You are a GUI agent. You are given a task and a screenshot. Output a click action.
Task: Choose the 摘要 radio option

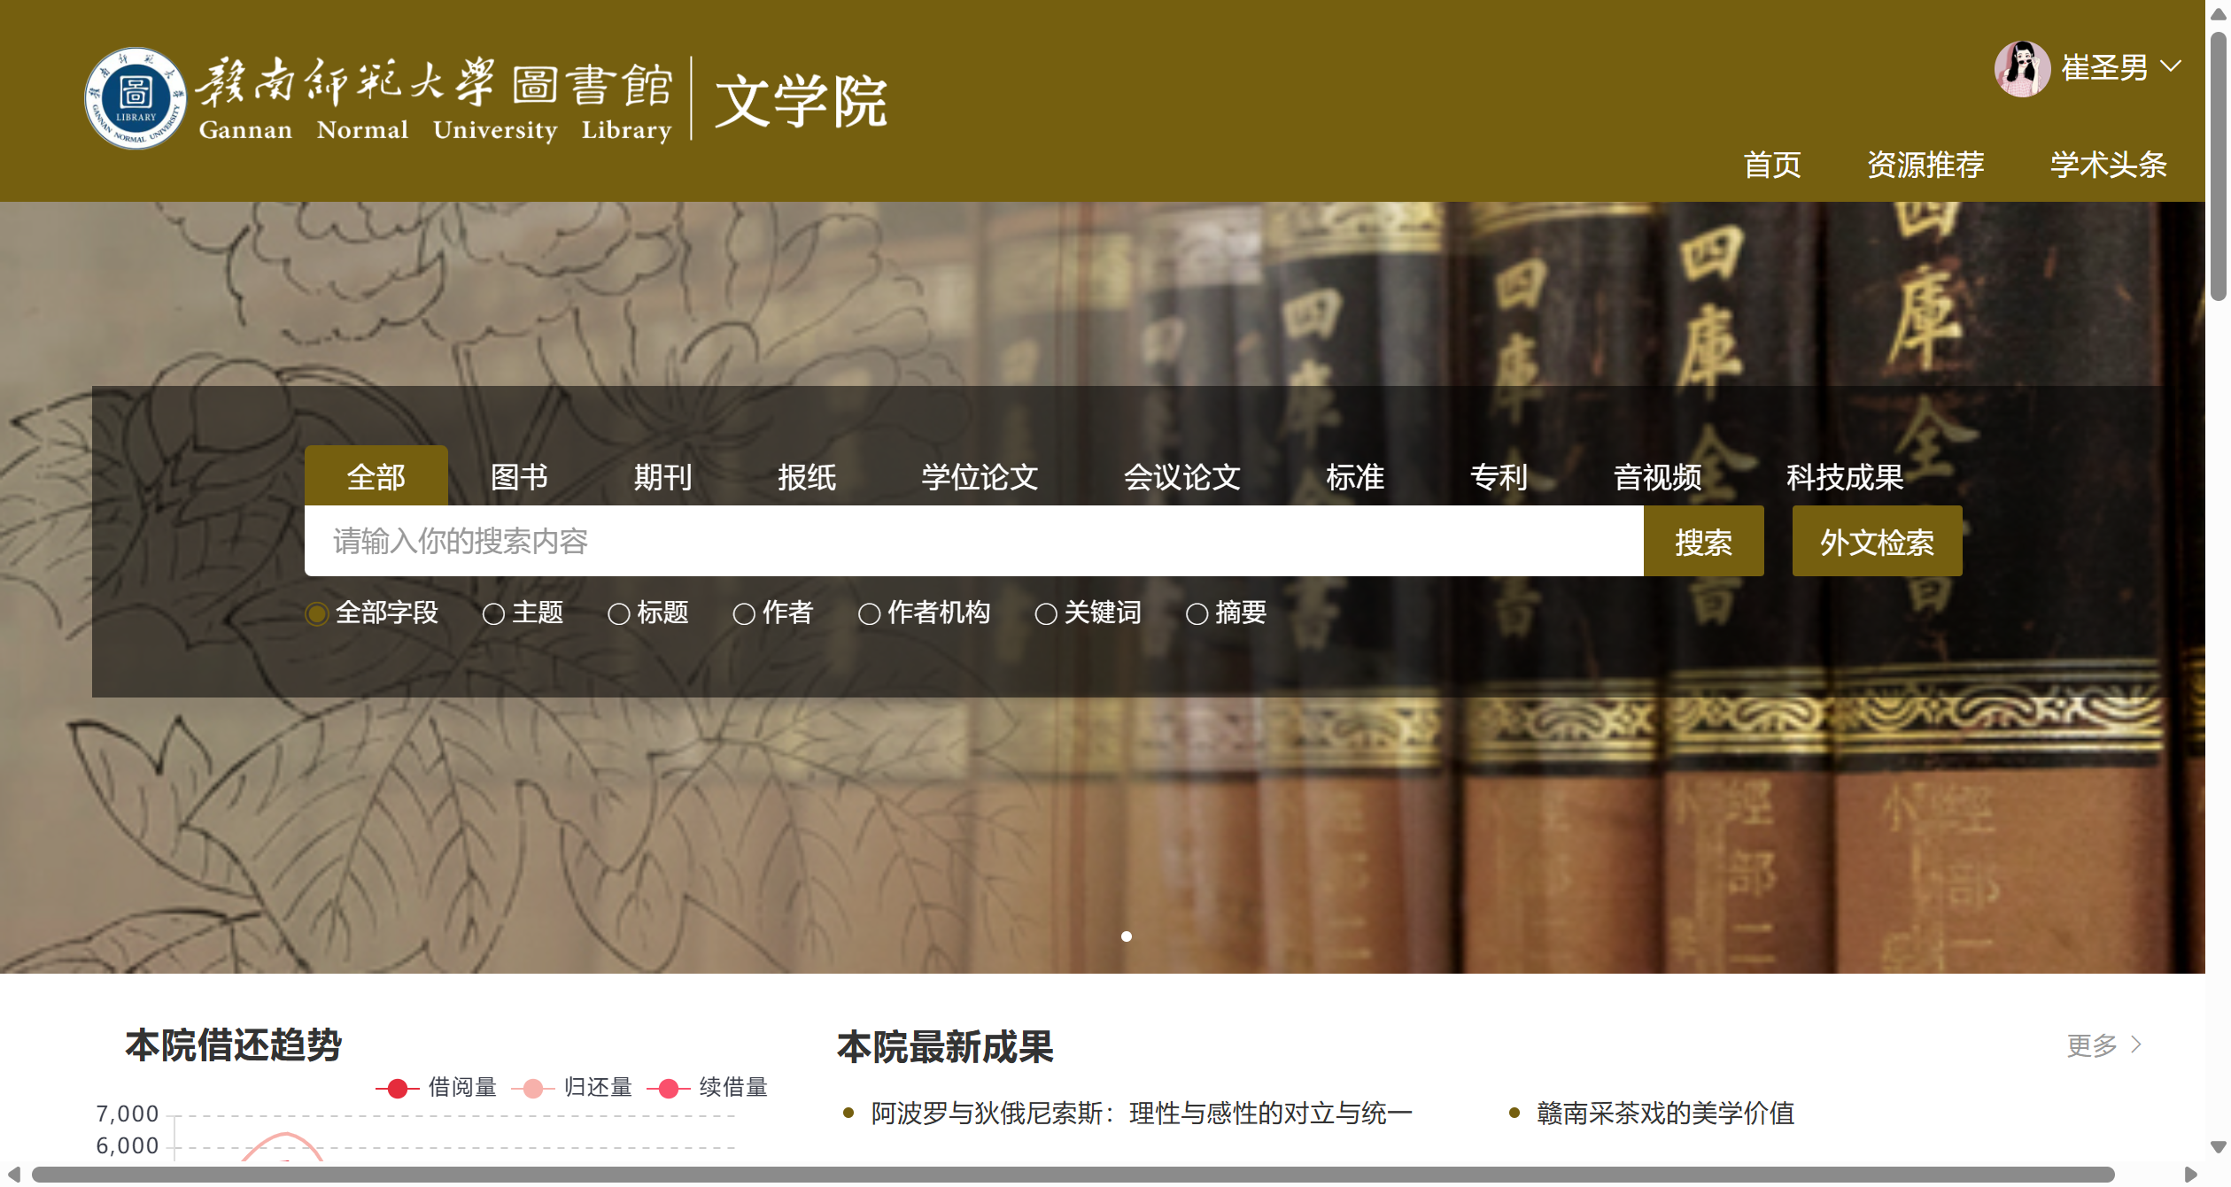pyautogui.click(x=1197, y=613)
